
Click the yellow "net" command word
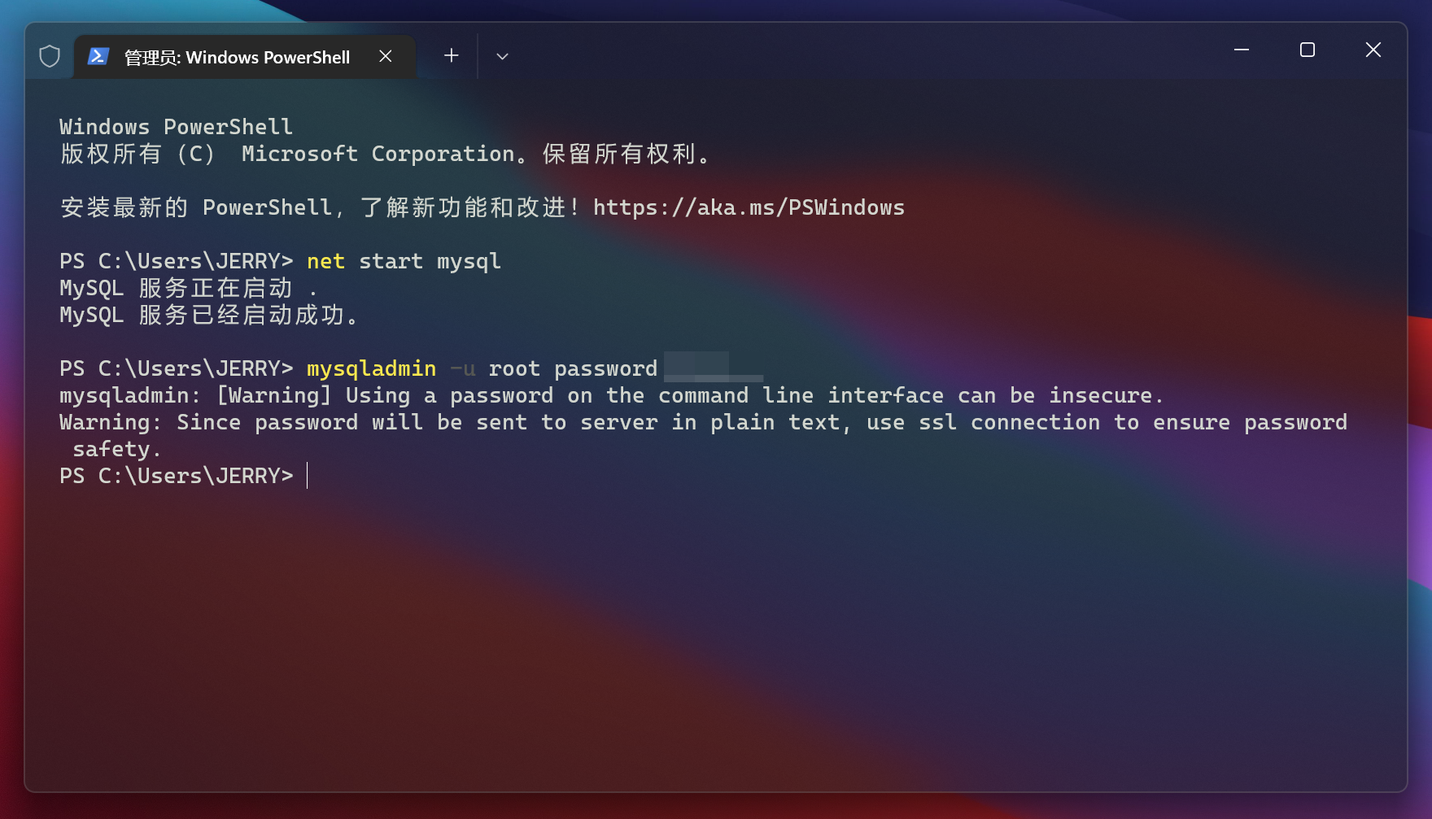click(325, 261)
